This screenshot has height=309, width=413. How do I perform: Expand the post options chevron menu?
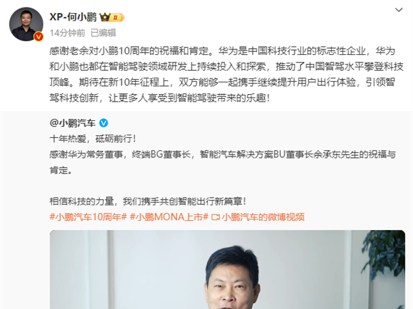coord(399,10)
